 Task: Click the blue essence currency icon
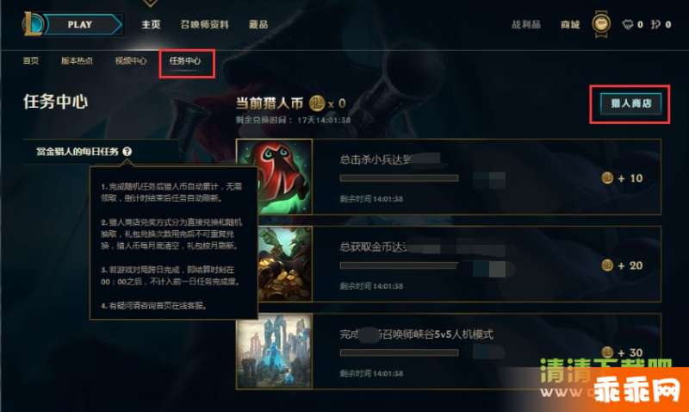coord(655,25)
